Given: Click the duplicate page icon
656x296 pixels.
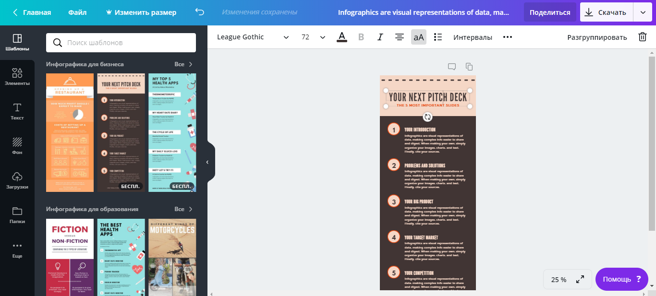Looking at the screenshot, I should (x=469, y=67).
